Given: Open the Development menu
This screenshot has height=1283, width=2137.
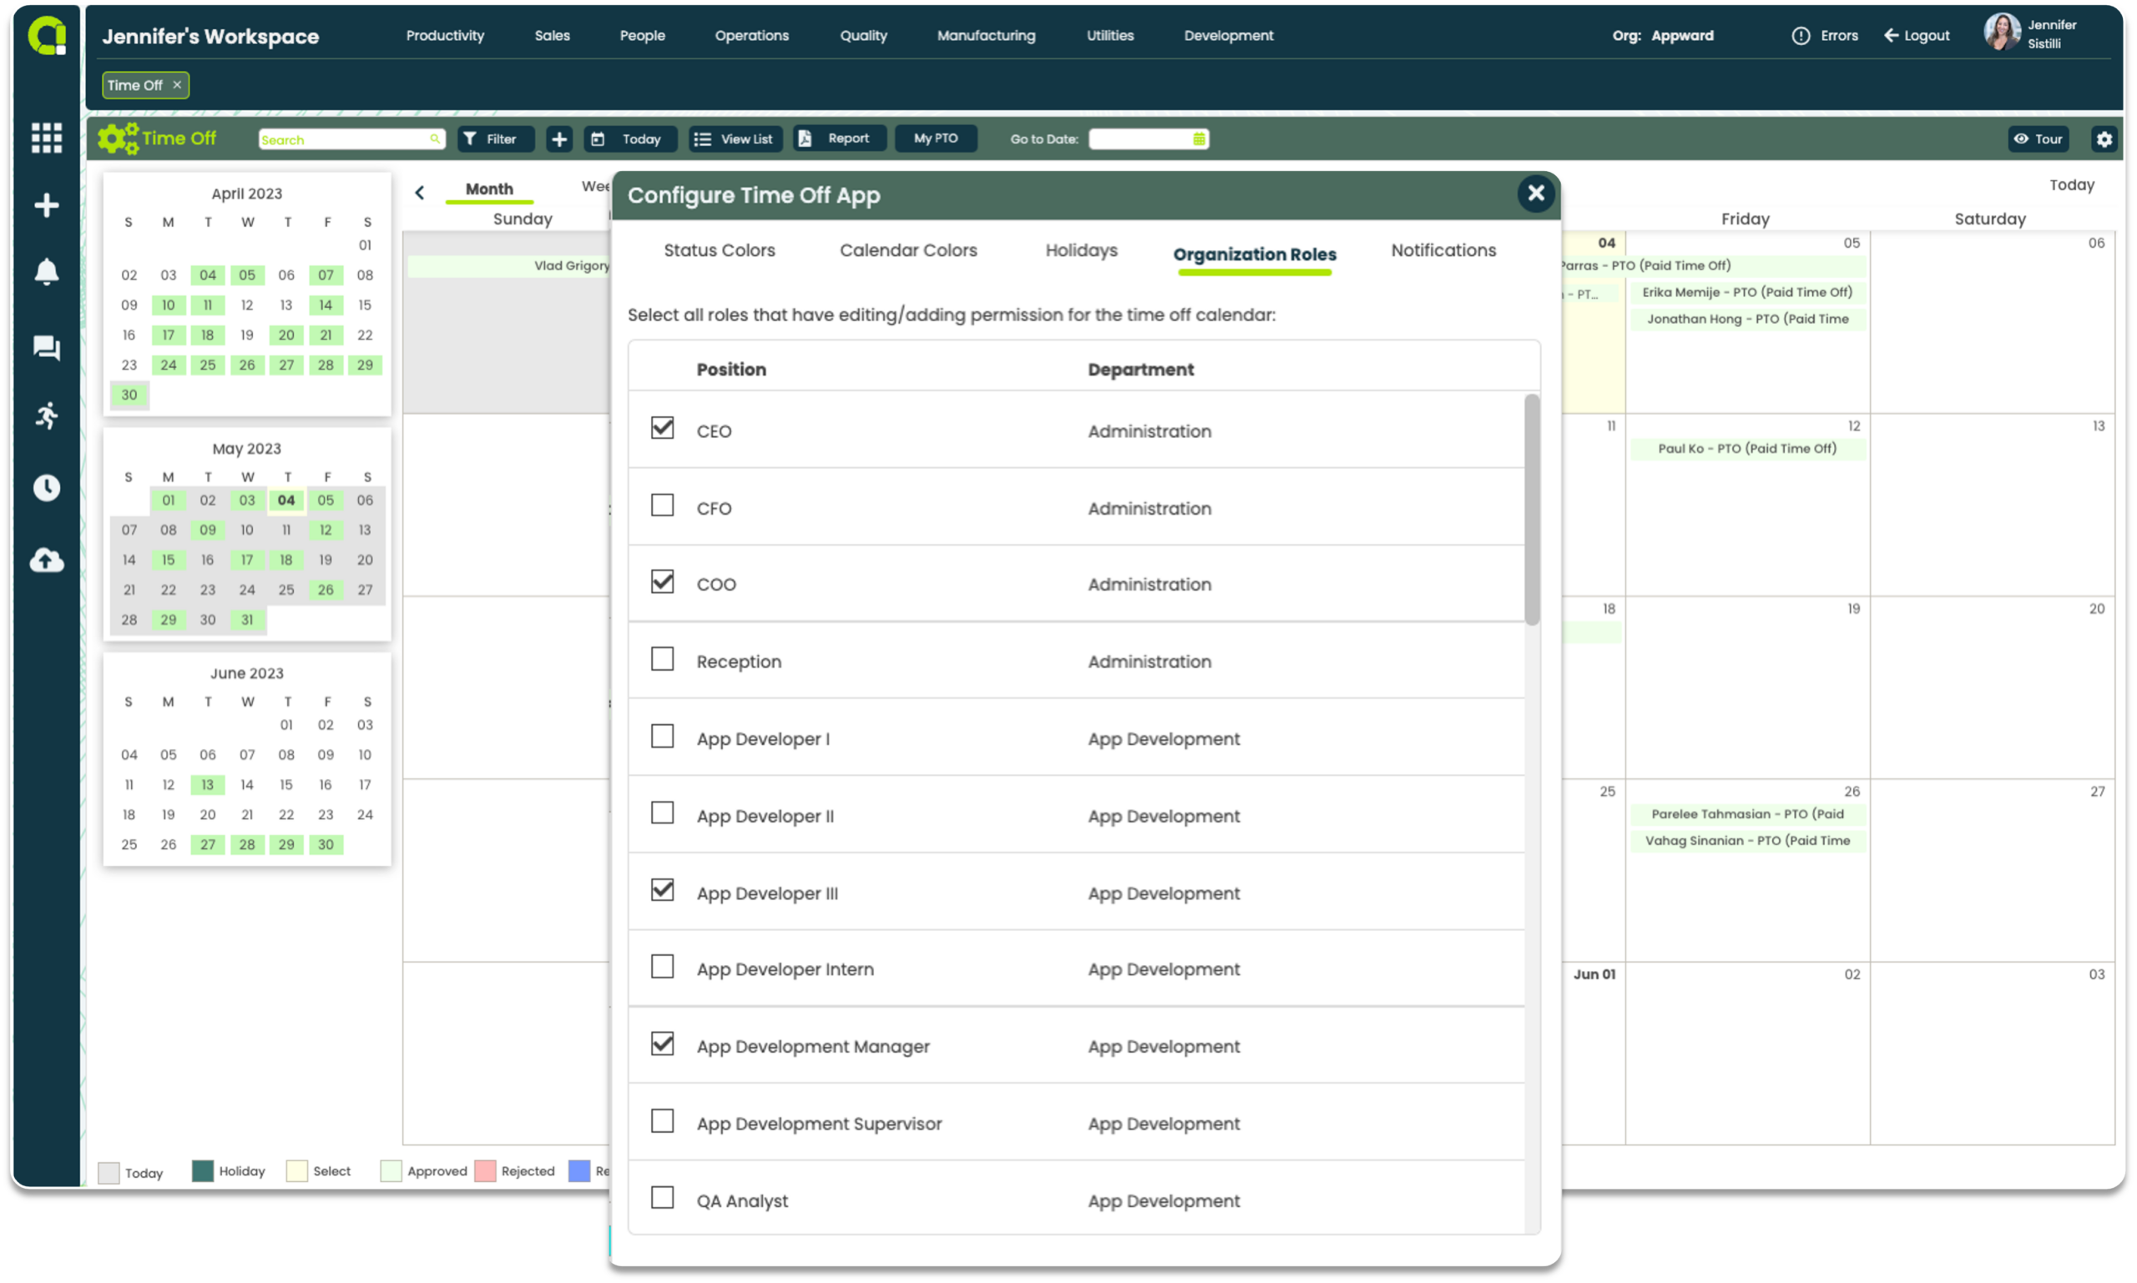Looking at the screenshot, I should [x=1229, y=35].
